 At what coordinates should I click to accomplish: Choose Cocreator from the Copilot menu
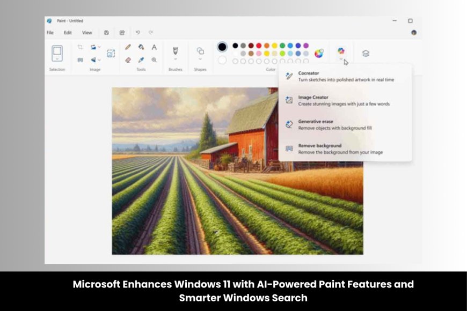click(346, 77)
